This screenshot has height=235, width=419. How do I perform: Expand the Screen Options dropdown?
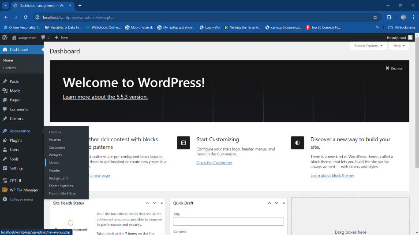tap(368, 46)
